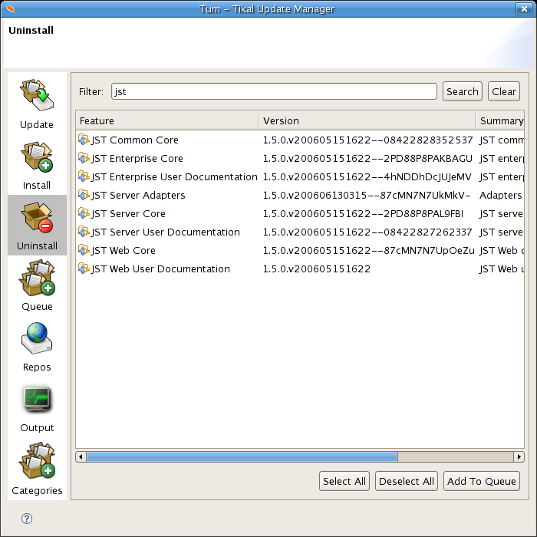Screen dimensions: 537x537
Task: Sort by the Version column header
Action: point(367,121)
